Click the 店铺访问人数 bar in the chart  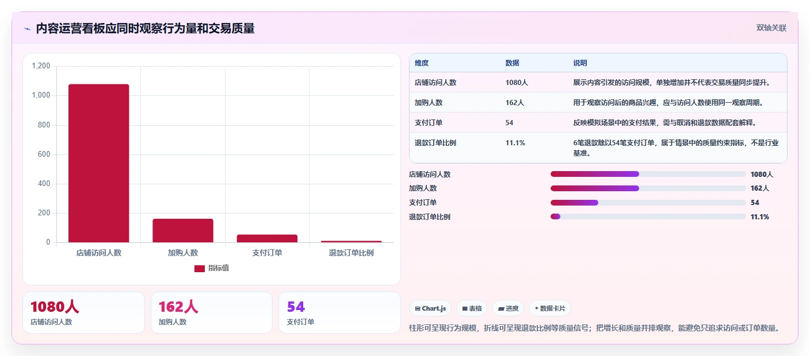pos(99,163)
